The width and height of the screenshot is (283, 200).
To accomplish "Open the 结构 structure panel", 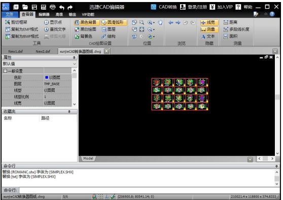I will coord(109,37).
